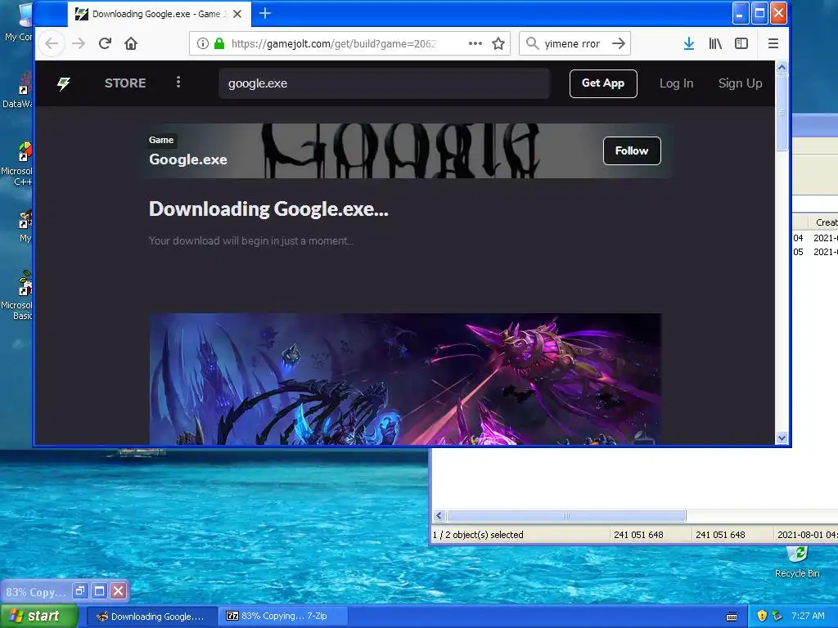Open the Library bookmarks icon

coord(715,44)
